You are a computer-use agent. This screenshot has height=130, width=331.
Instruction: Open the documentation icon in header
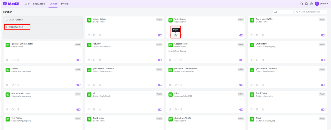pyautogui.click(x=306, y=4)
